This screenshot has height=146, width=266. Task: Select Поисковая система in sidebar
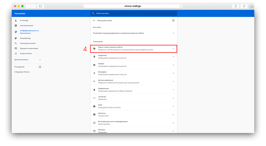28,43
